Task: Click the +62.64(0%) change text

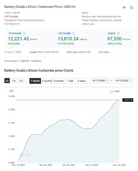Action: [x=14, y=44]
